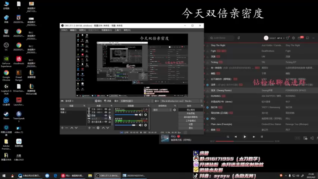Image resolution: width=318 pixels, height=179 pixels.
Task: Open source properties gear below the sources list
Action: click(x=98, y=128)
